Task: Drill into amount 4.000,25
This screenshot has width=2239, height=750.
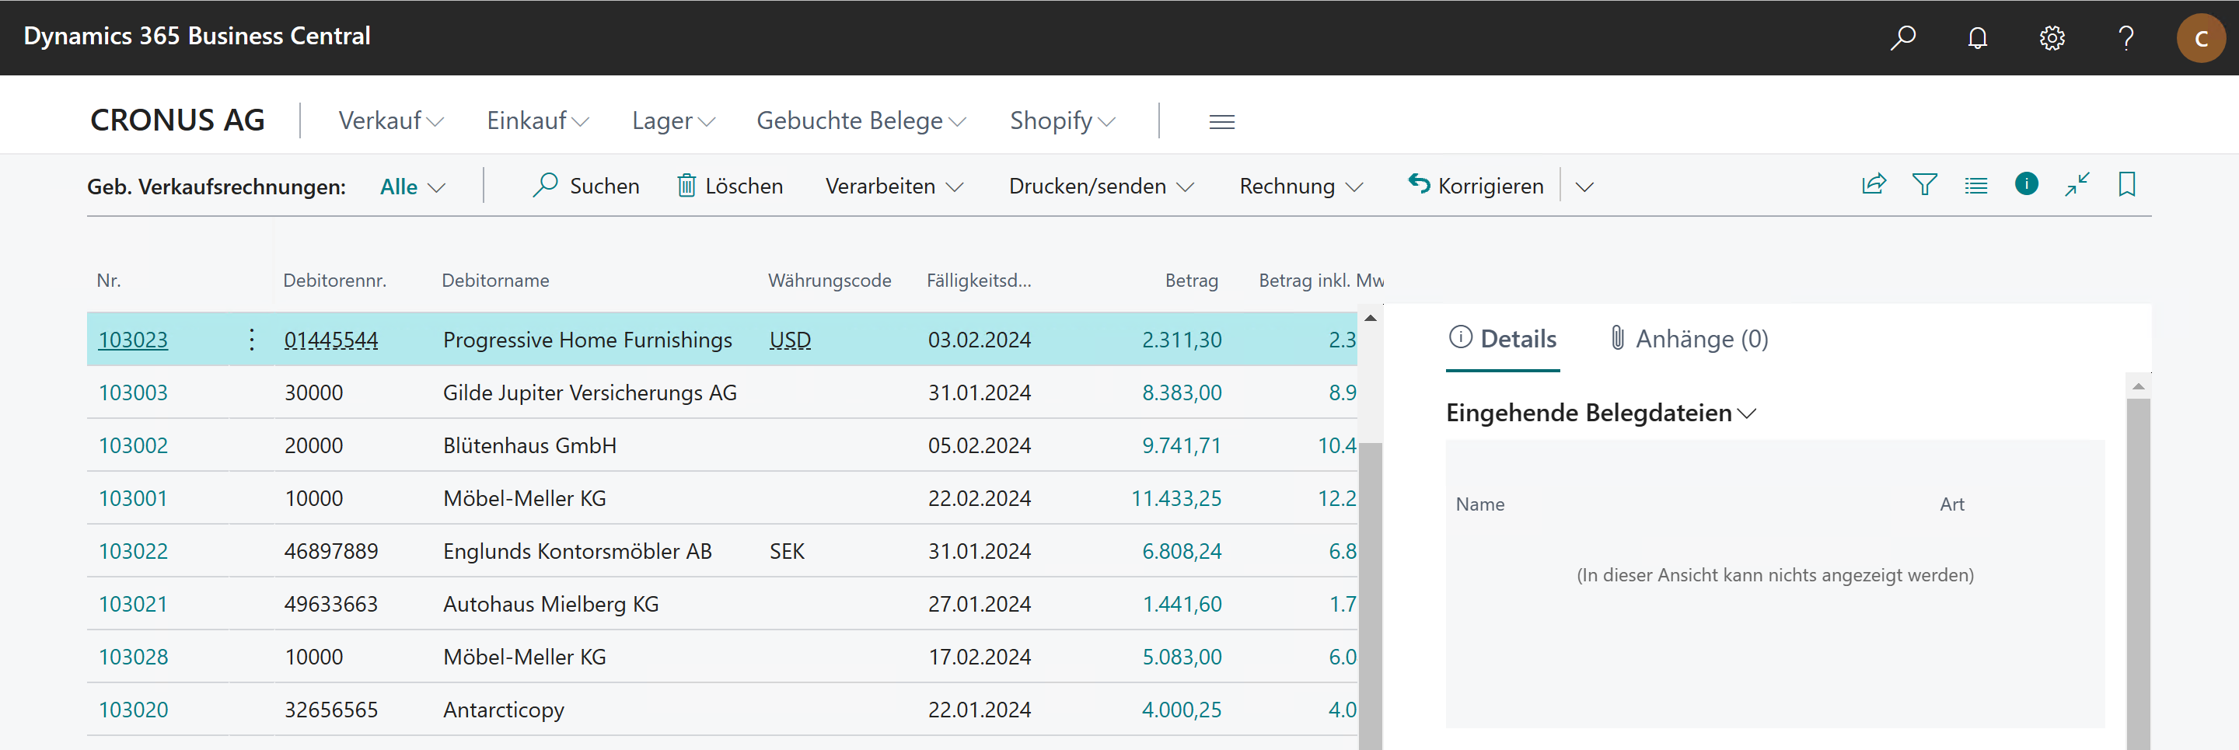Action: [x=1181, y=710]
